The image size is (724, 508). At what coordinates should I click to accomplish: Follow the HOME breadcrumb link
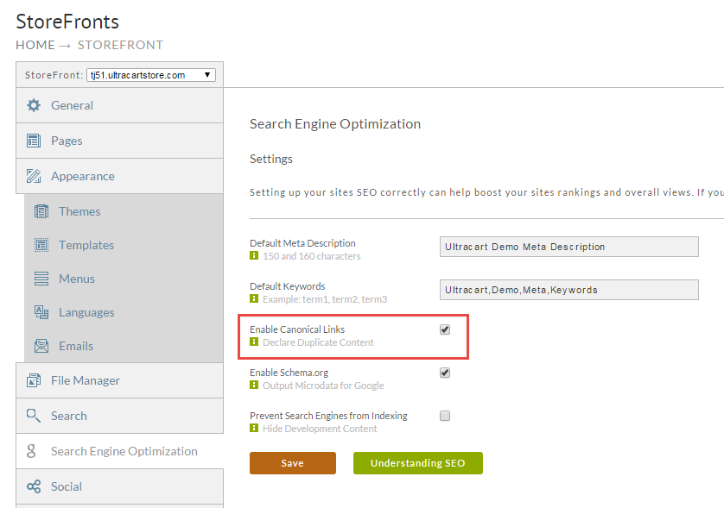[x=35, y=45]
